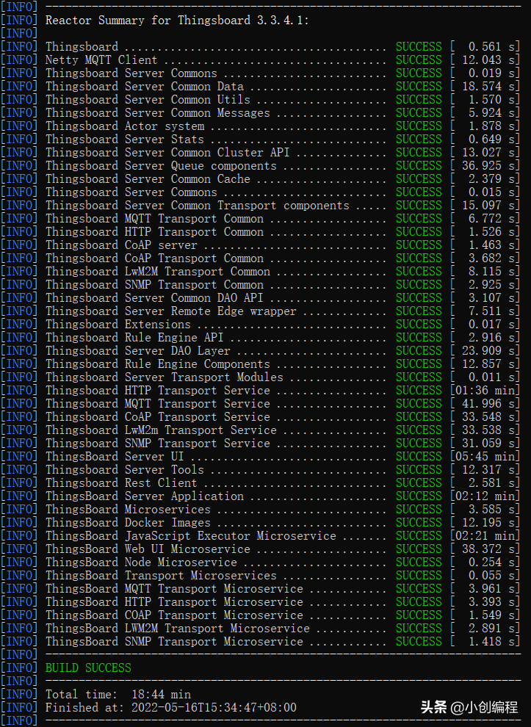The height and width of the screenshot is (727, 531).
Task: Click the green 'BUILD SUCCESS' message
Action: pyautogui.click(x=88, y=668)
